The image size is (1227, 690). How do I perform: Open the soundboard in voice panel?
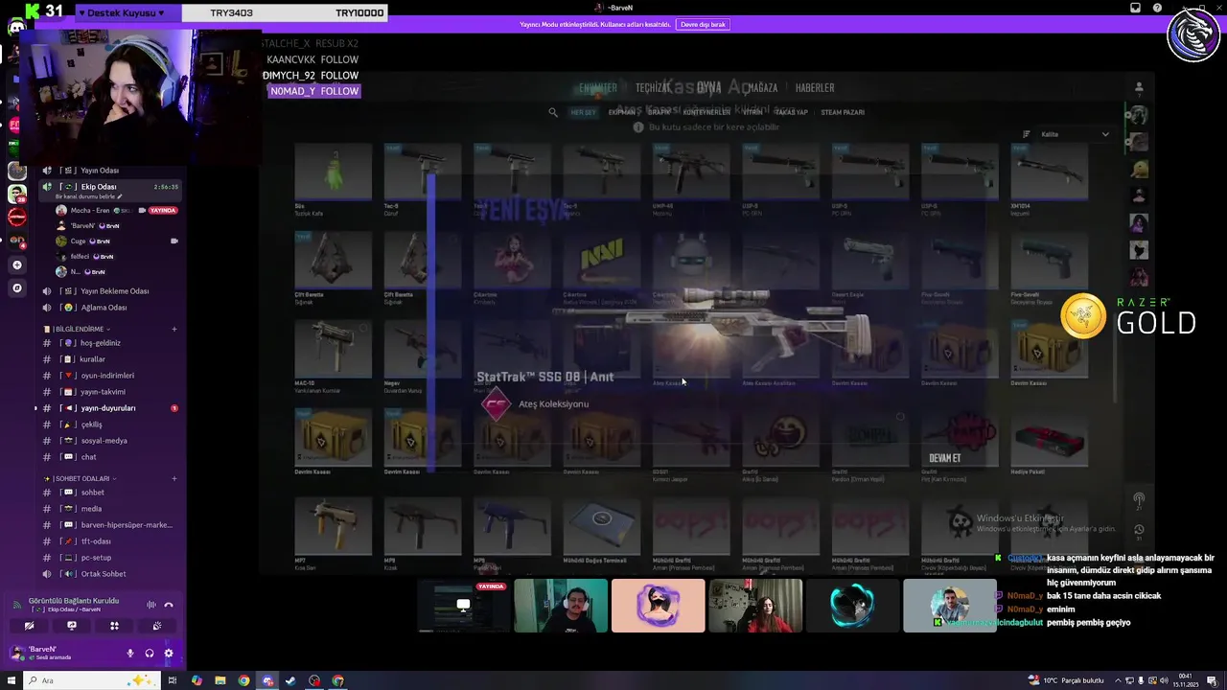[157, 626]
